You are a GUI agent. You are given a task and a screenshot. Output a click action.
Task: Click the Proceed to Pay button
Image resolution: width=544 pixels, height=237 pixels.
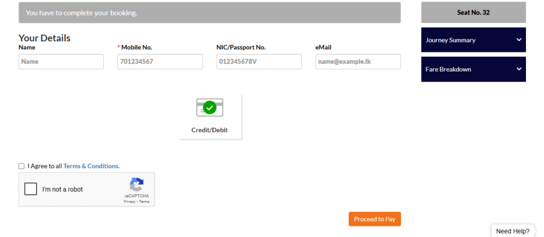(x=375, y=219)
